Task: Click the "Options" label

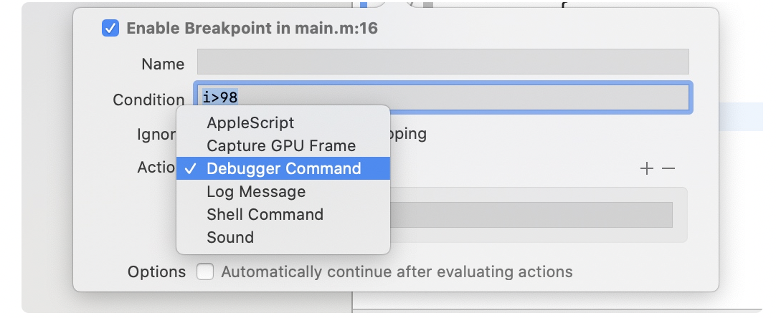Action: point(156,272)
